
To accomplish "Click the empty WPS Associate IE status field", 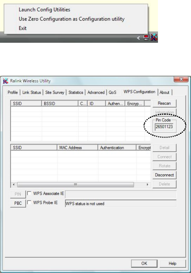I will pyautogui.click(x=121, y=194).
